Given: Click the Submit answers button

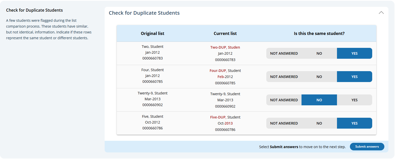Looking at the screenshot, I should 367,147.
